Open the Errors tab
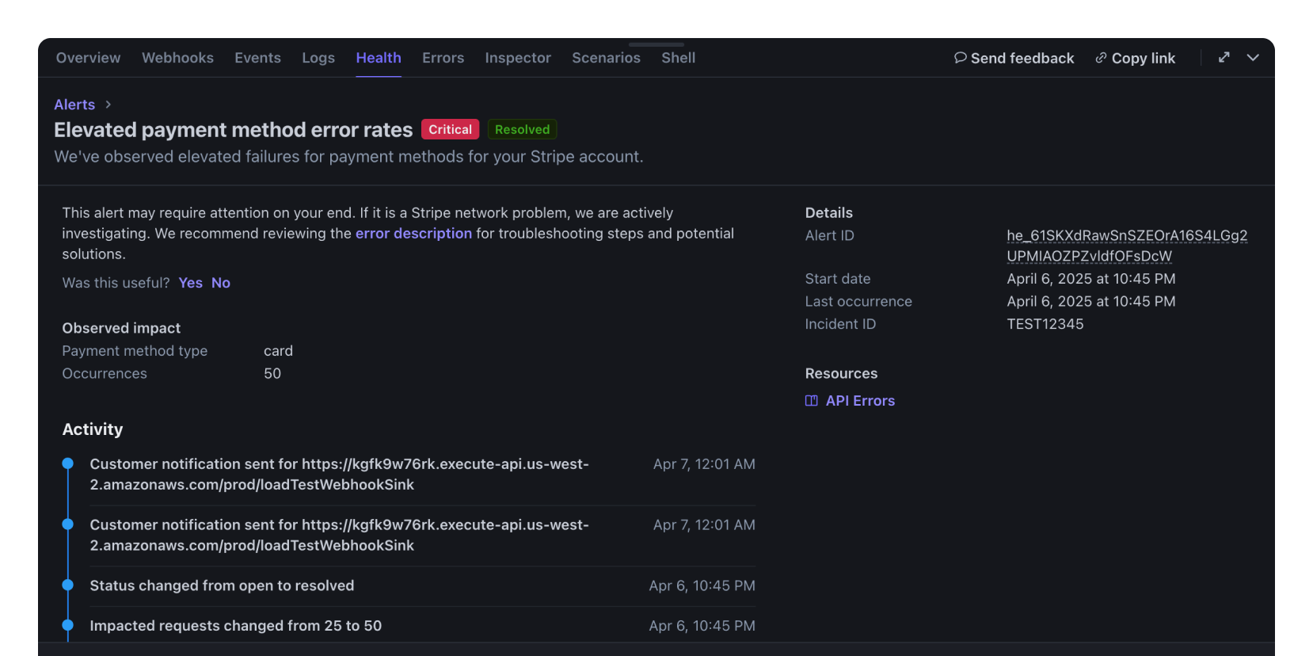This screenshot has width=1313, height=656. [443, 58]
